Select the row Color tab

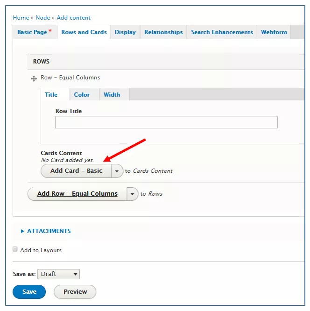pyautogui.click(x=82, y=95)
